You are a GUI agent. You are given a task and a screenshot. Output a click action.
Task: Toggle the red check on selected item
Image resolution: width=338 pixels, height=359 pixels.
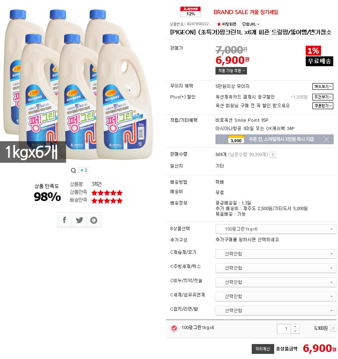(x=174, y=328)
